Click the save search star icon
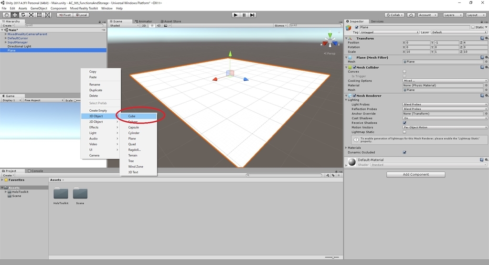This screenshot has width=489, height=265. tap(339, 175)
